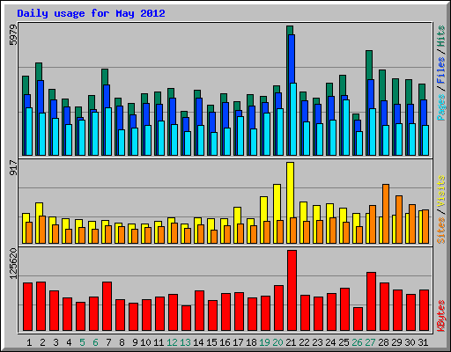The image size is (451, 352).
Task: Click the Visits legend label
Action: 441,191
